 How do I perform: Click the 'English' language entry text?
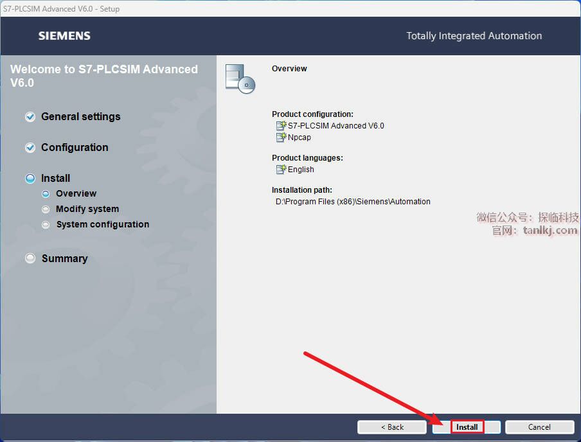point(301,170)
